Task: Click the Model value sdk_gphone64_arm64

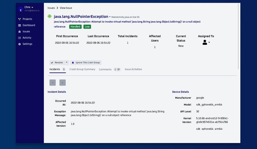Action: click(209, 105)
